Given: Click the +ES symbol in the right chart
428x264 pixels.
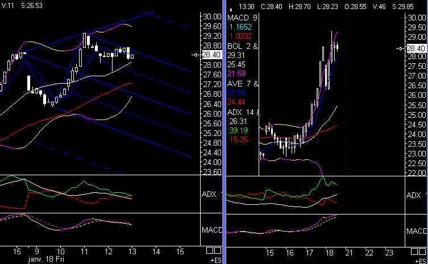Looking at the screenshot, I should [x=421, y=262].
